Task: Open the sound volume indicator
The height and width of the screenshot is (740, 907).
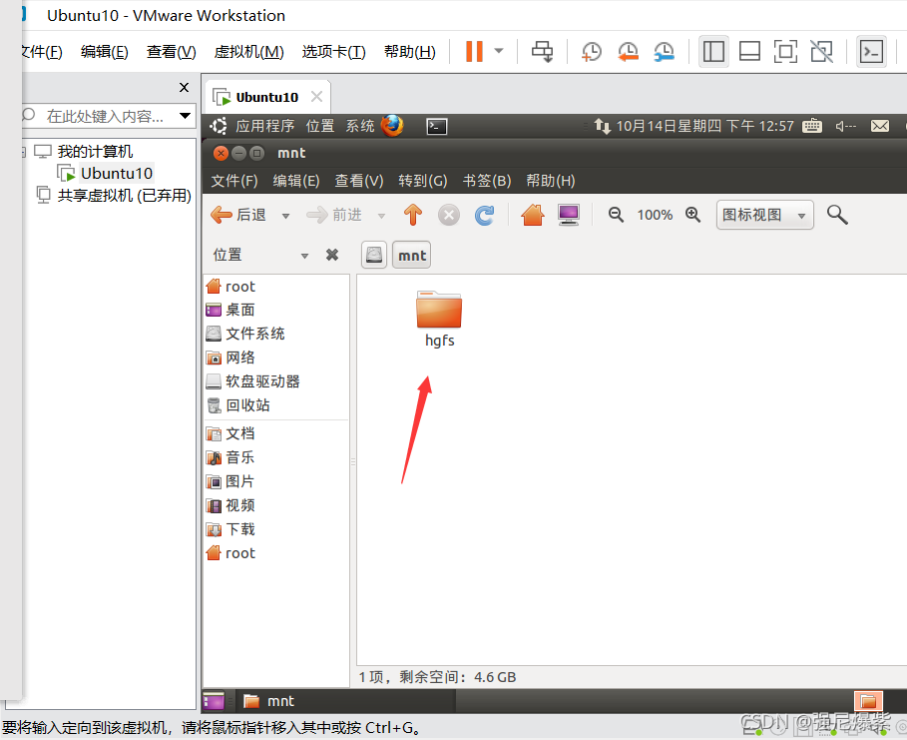Action: point(846,126)
